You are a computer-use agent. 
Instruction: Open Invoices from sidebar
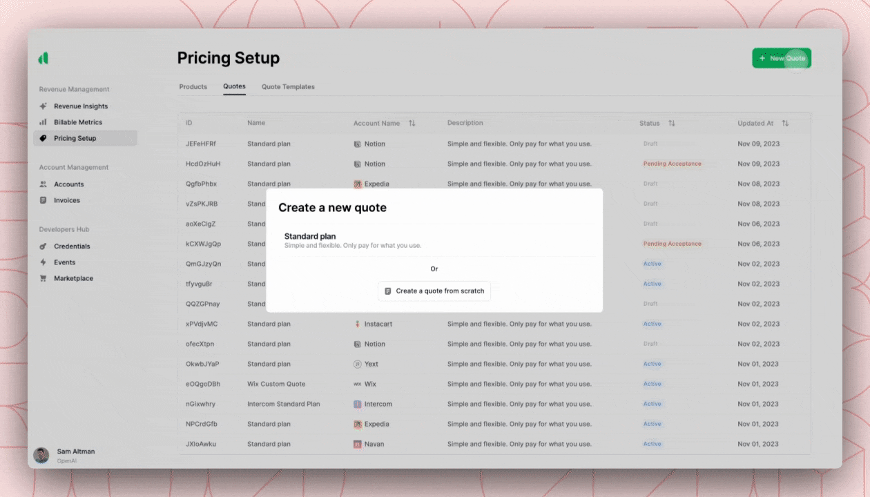coord(67,200)
